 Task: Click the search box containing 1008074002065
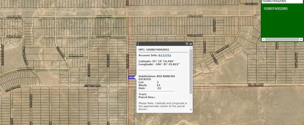(x=282, y=1)
